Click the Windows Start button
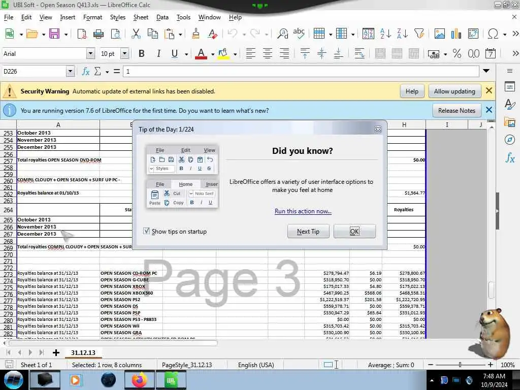This screenshot has width=520, height=390. (13, 380)
